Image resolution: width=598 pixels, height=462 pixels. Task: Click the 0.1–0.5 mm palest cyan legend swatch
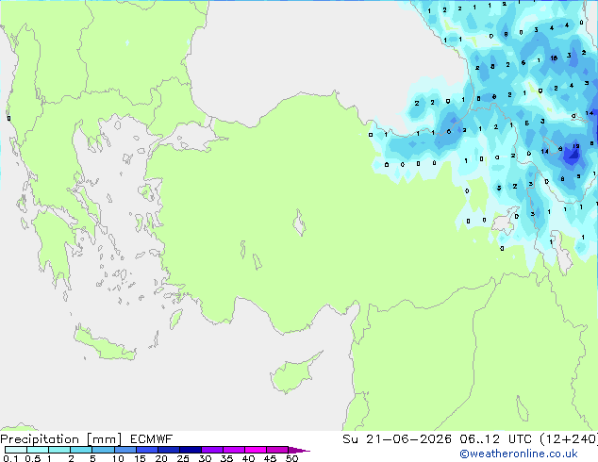tap(16, 450)
